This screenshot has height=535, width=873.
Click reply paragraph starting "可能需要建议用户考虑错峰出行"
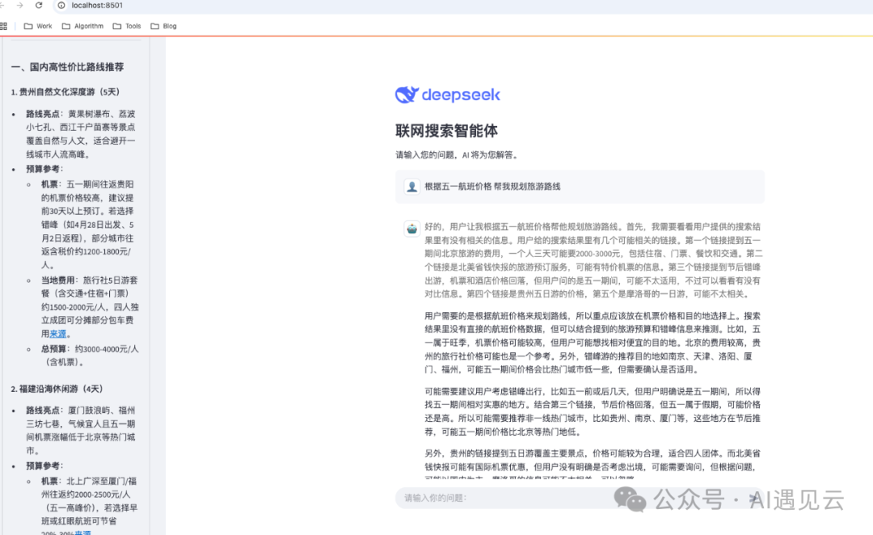click(593, 411)
